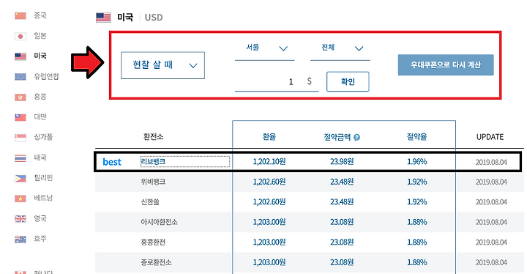Viewport: 527px width, 274px height.
Task: Focus the dollar amount input field
Action: (277, 82)
